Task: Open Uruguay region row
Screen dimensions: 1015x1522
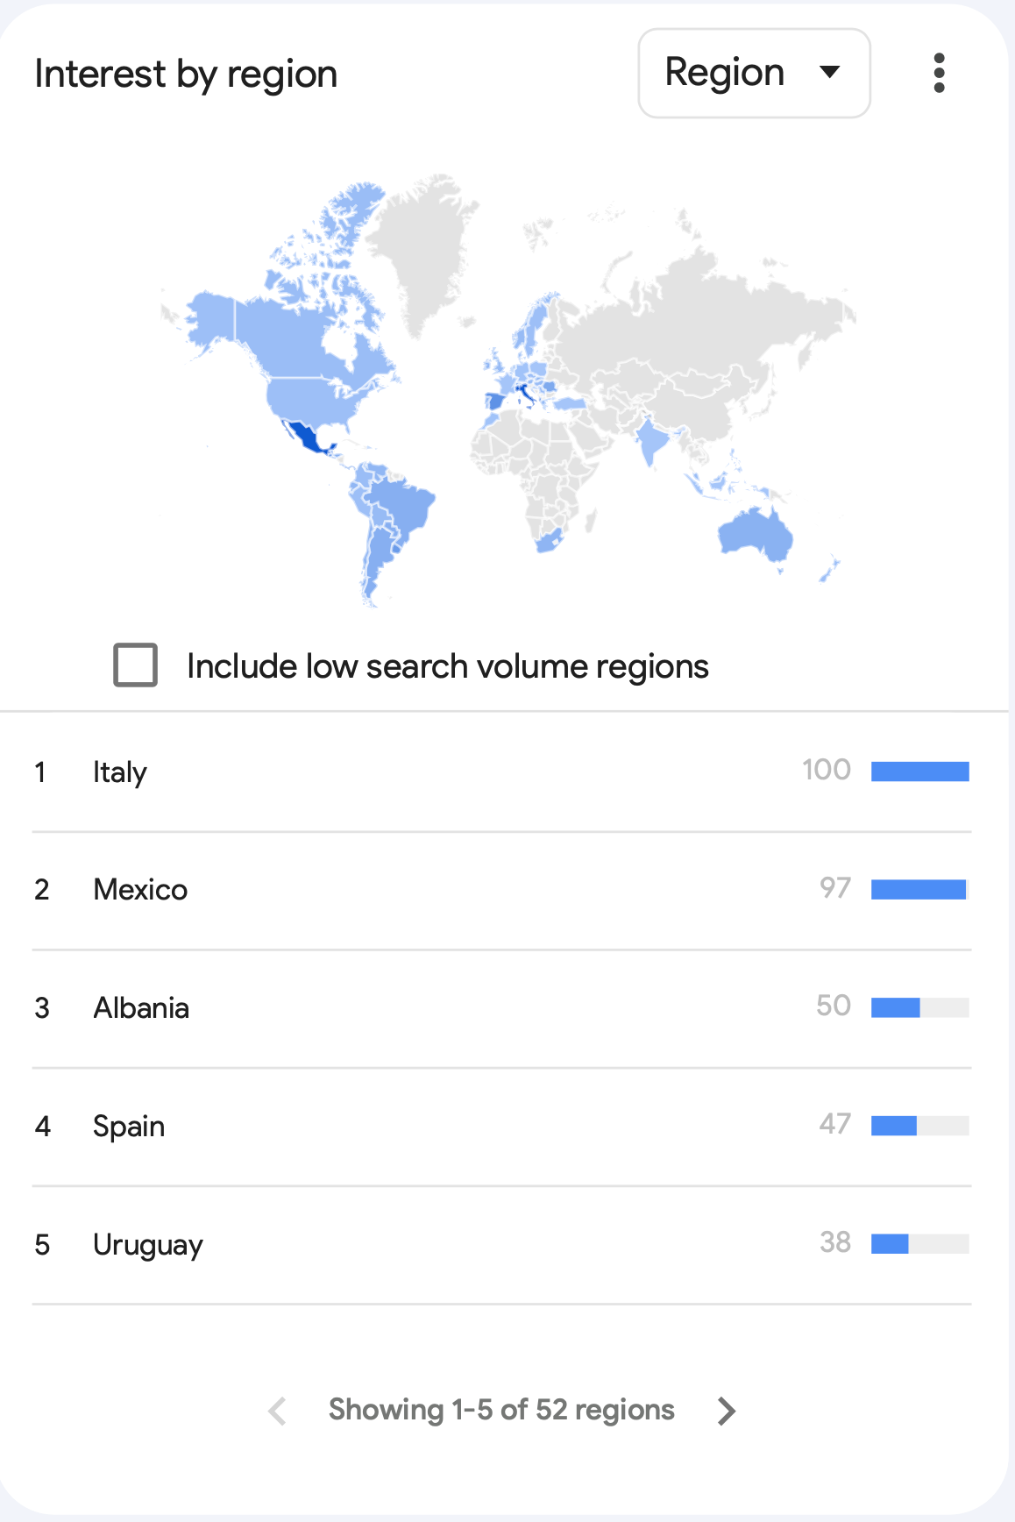Action: (x=501, y=1245)
